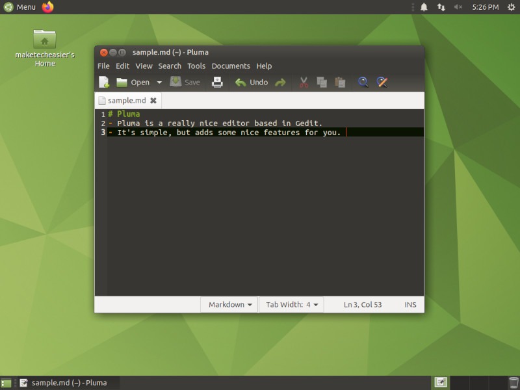Click the Open button in toolbar

(x=133, y=83)
